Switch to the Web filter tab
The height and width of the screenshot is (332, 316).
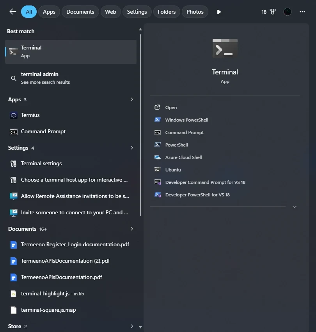(111, 12)
